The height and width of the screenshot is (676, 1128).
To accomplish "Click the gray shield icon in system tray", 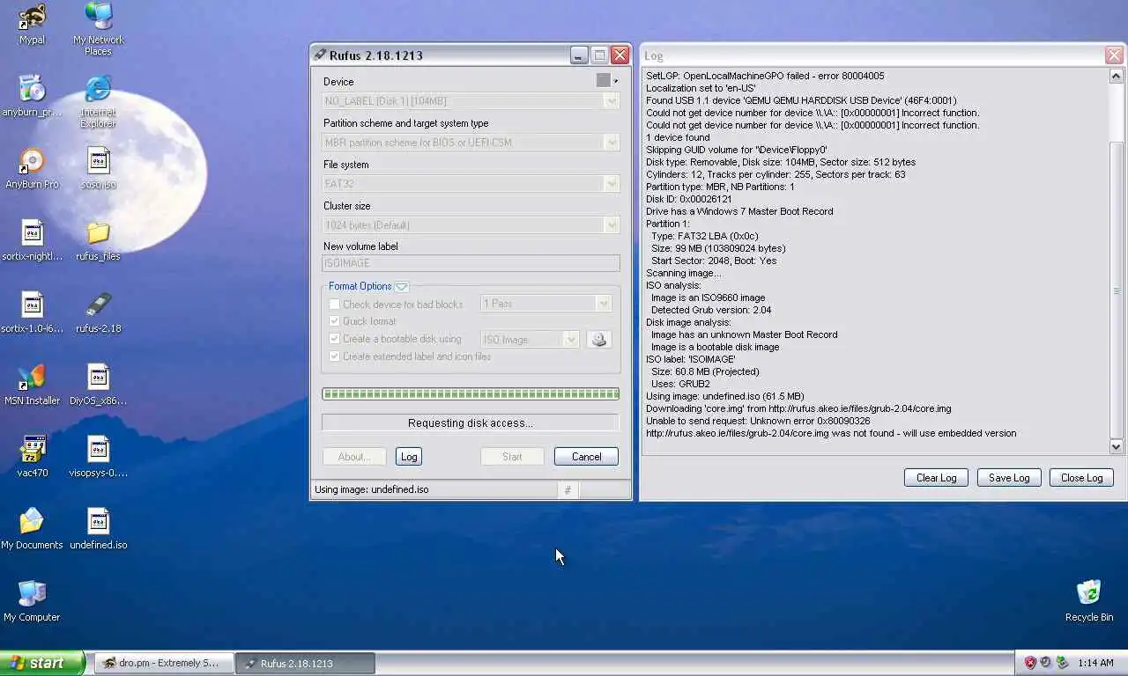I will (1045, 663).
